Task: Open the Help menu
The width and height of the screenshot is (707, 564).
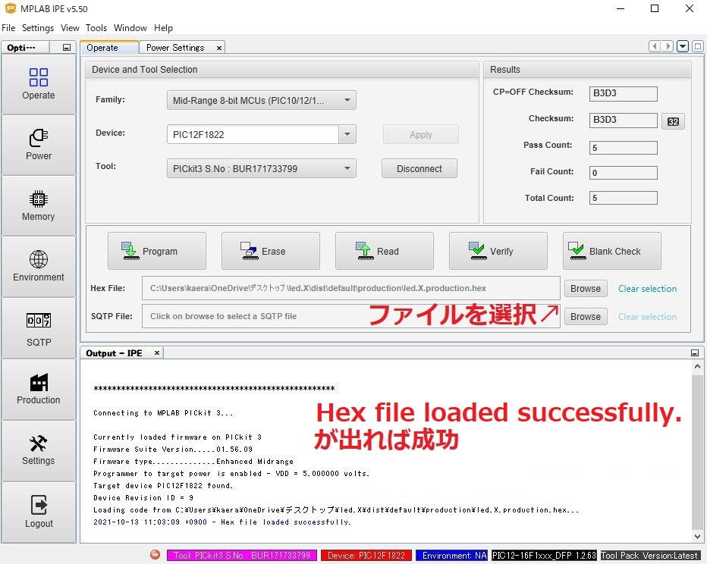Action: pyautogui.click(x=163, y=28)
